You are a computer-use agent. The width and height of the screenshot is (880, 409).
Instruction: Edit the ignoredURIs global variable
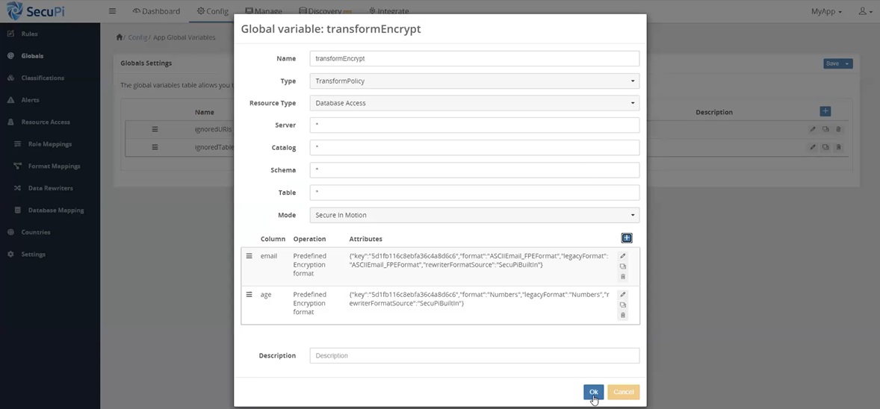pos(812,130)
